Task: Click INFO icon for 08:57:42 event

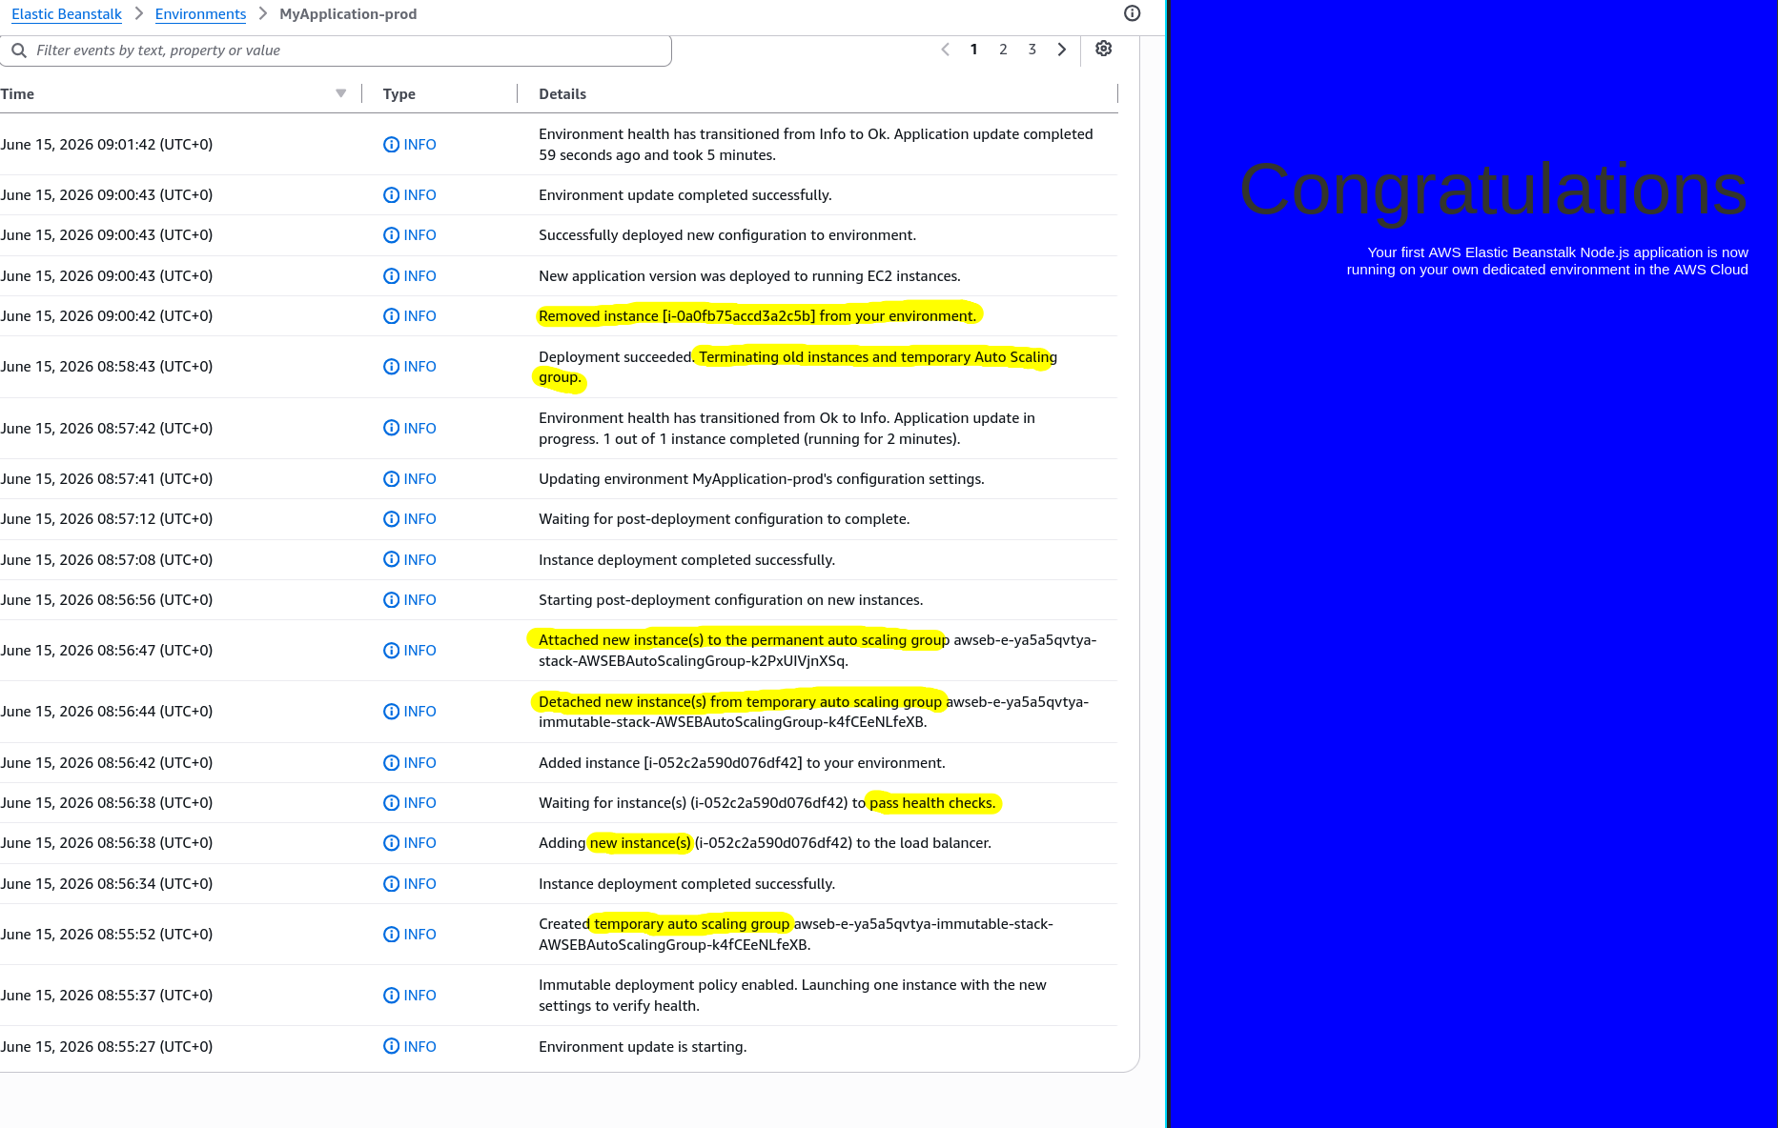Action: click(x=391, y=429)
